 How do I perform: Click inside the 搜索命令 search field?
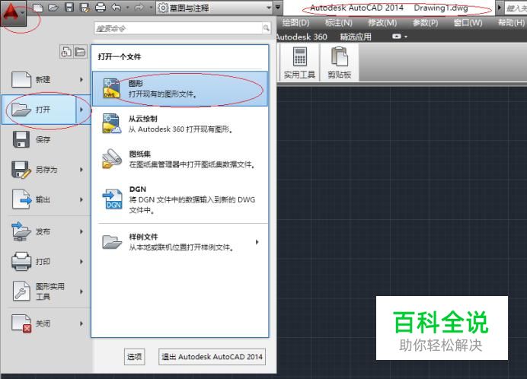178,28
